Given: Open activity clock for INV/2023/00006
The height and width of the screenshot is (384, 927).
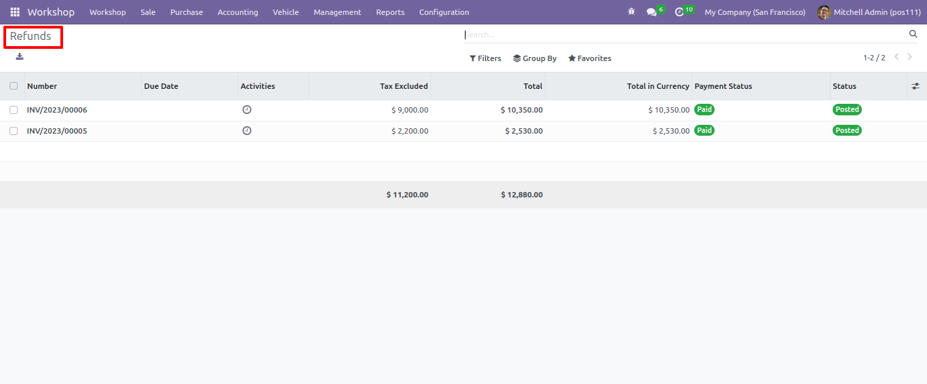Looking at the screenshot, I should 247,110.
